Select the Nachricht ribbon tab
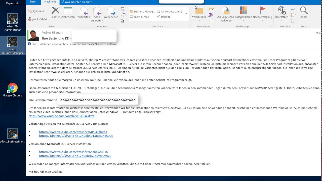322x181 pixels. coord(50,2)
